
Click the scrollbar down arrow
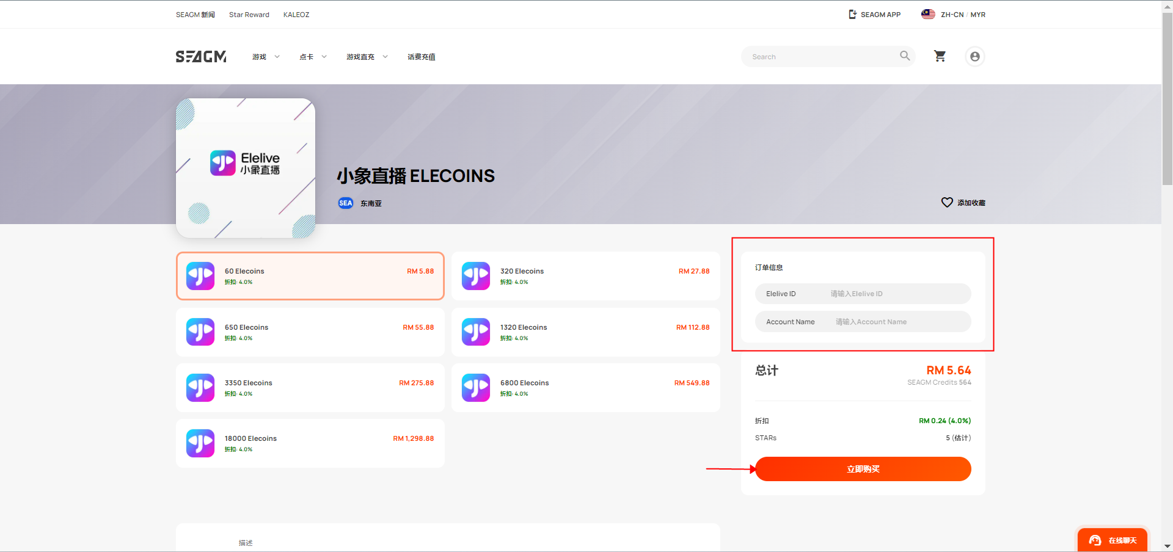(x=1167, y=547)
